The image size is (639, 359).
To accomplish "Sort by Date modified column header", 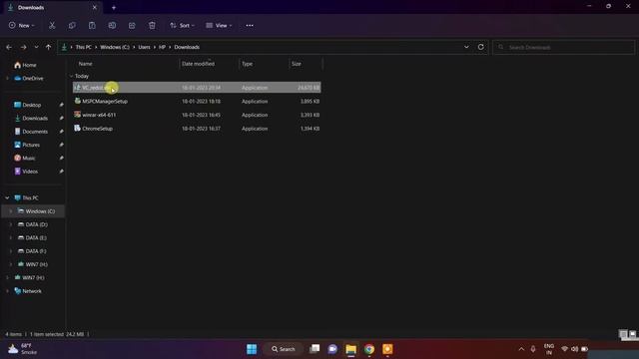I will (198, 64).
